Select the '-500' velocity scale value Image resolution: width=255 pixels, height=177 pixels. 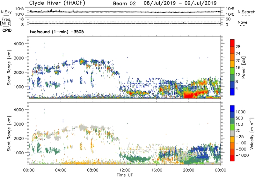[x=241, y=149]
